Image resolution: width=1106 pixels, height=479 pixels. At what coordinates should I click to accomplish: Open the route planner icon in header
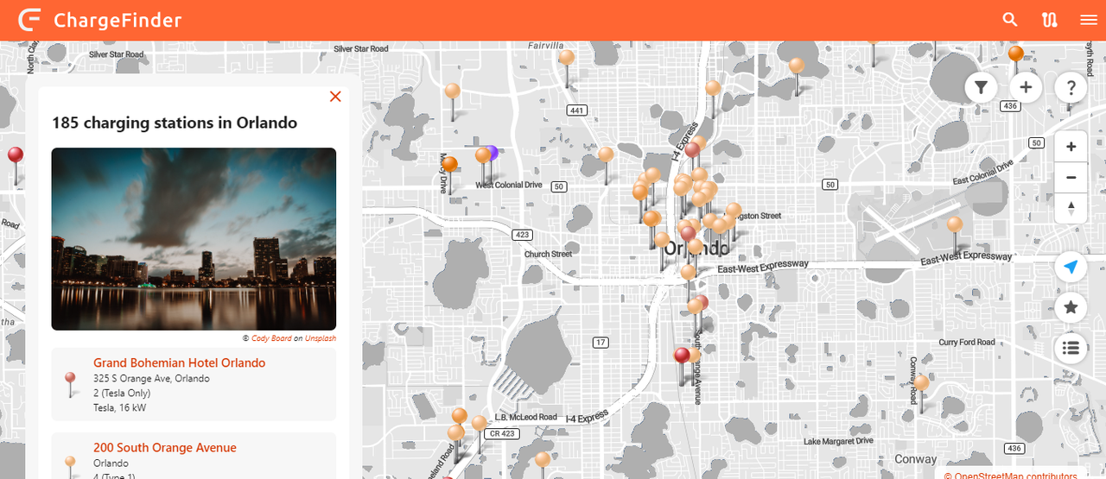click(x=1050, y=20)
